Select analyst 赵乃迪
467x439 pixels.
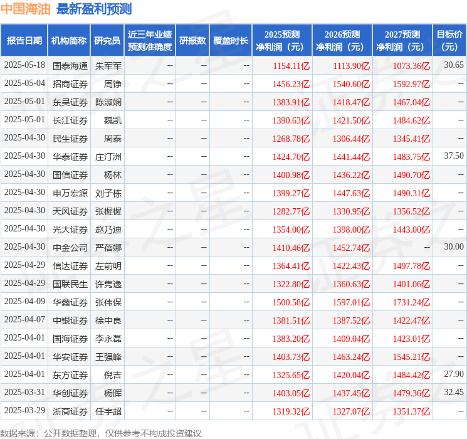(x=108, y=230)
